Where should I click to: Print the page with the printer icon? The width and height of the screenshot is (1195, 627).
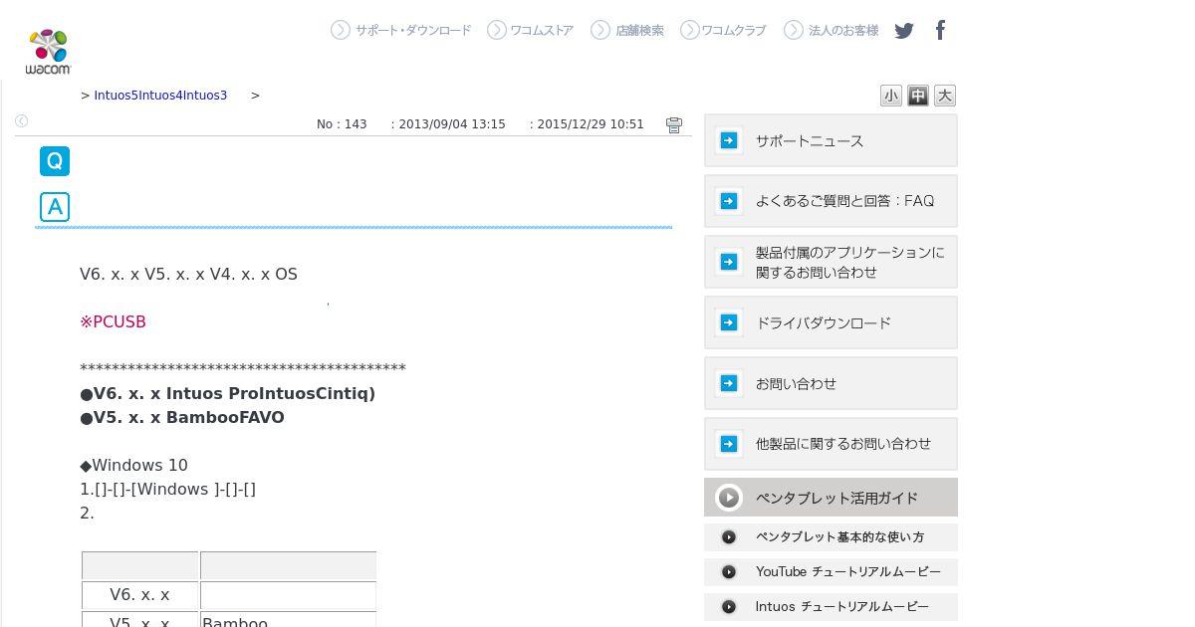click(x=674, y=124)
